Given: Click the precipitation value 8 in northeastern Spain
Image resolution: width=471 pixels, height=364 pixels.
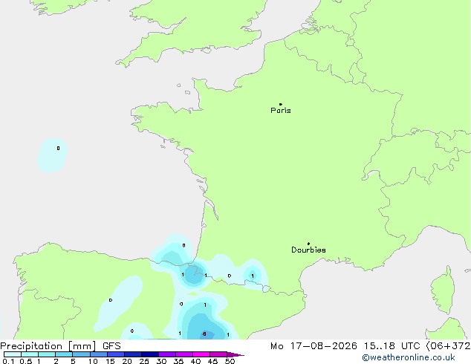Looking at the screenshot, I should (x=204, y=334).
